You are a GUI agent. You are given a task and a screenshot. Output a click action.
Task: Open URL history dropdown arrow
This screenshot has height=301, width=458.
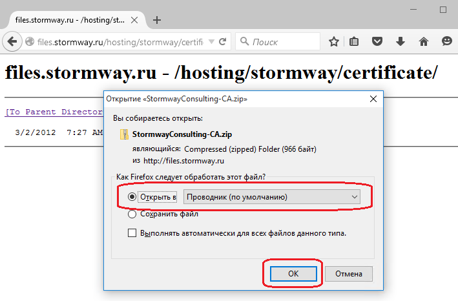(211, 42)
